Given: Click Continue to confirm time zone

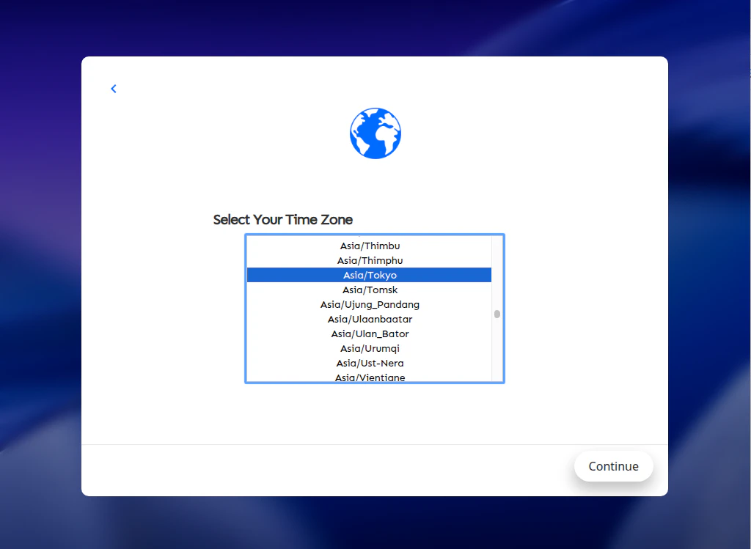Looking at the screenshot, I should (x=613, y=466).
